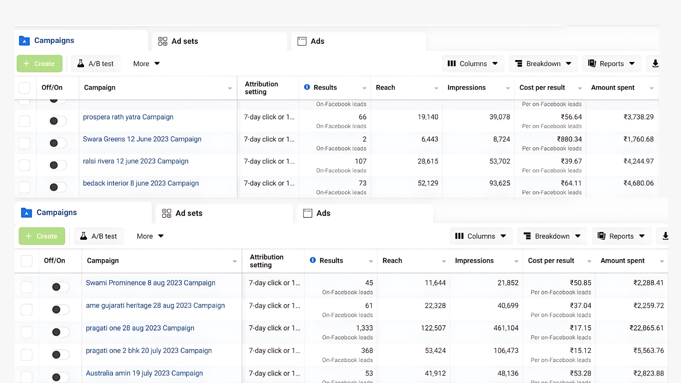Click the Results info icon in bottom table

click(312, 260)
